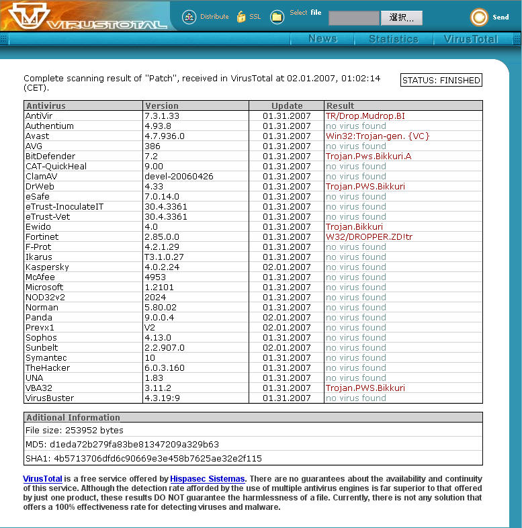
Task: Open the VirusTotal tab
Action: [x=471, y=39]
